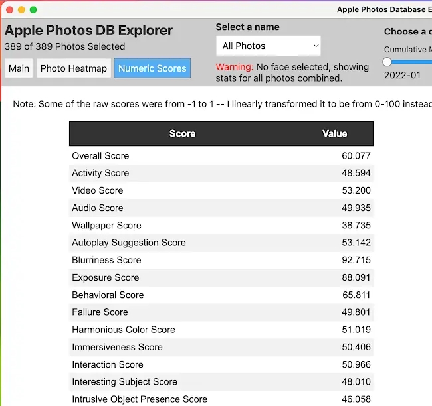
Task: Select the Wallpaper Score row label
Action: (x=106, y=226)
